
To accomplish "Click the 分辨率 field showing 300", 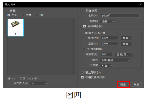I will [107, 54].
